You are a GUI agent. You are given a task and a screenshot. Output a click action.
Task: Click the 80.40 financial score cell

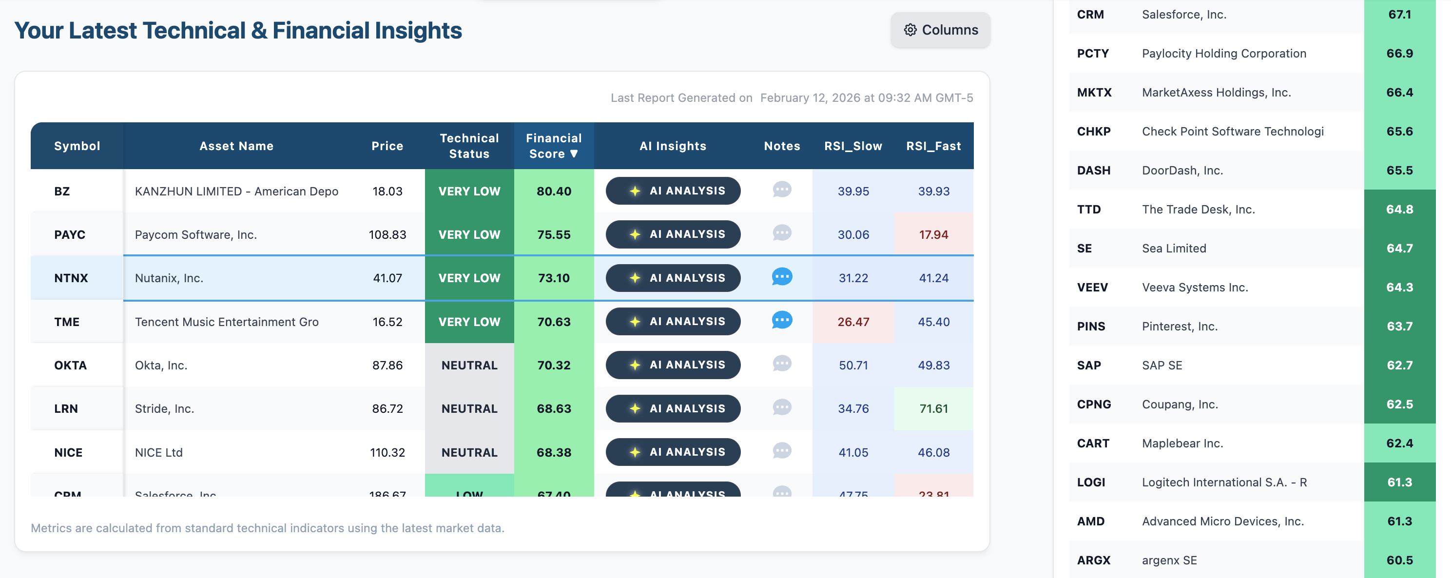point(553,191)
